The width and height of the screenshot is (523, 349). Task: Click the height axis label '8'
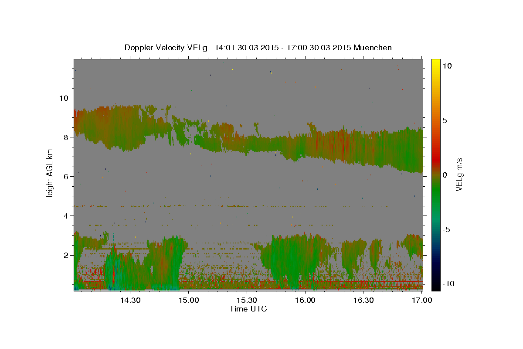[65, 137]
